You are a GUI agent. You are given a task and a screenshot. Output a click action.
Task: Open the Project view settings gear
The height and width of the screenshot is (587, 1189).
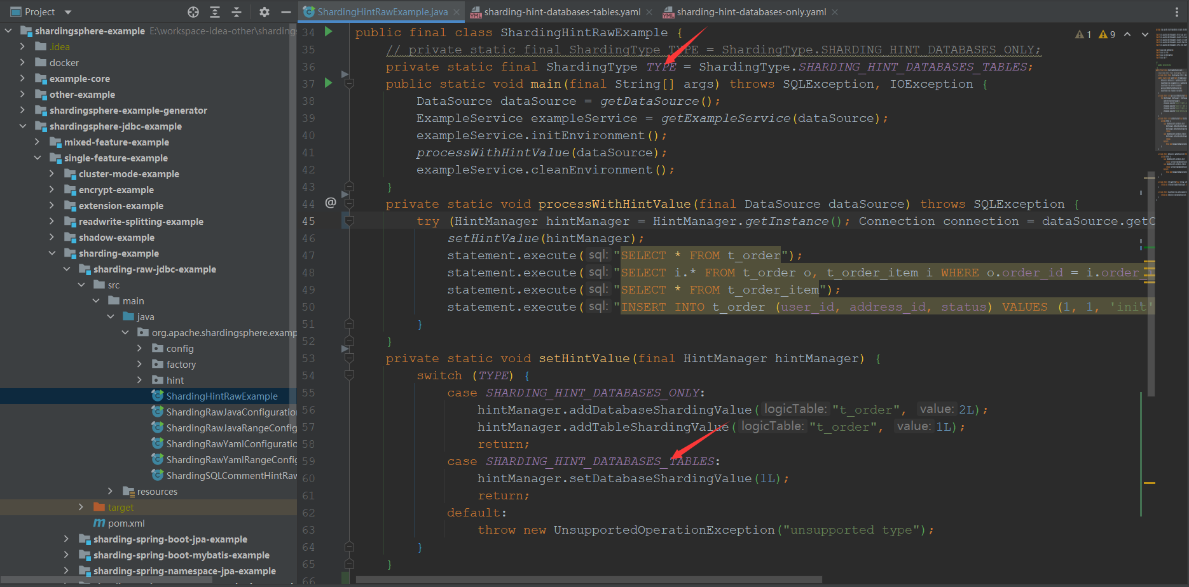click(x=265, y=11)
